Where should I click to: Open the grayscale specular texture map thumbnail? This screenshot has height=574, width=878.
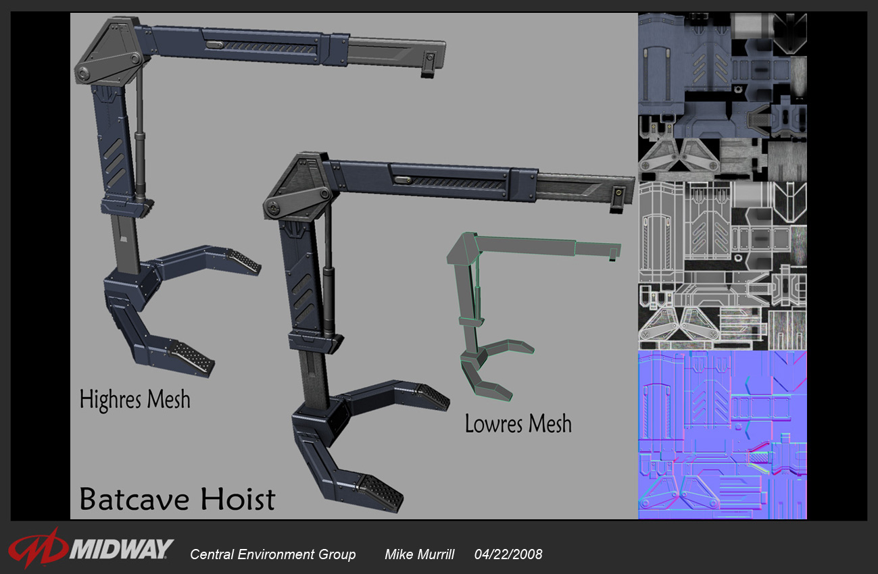click(723, 265)
